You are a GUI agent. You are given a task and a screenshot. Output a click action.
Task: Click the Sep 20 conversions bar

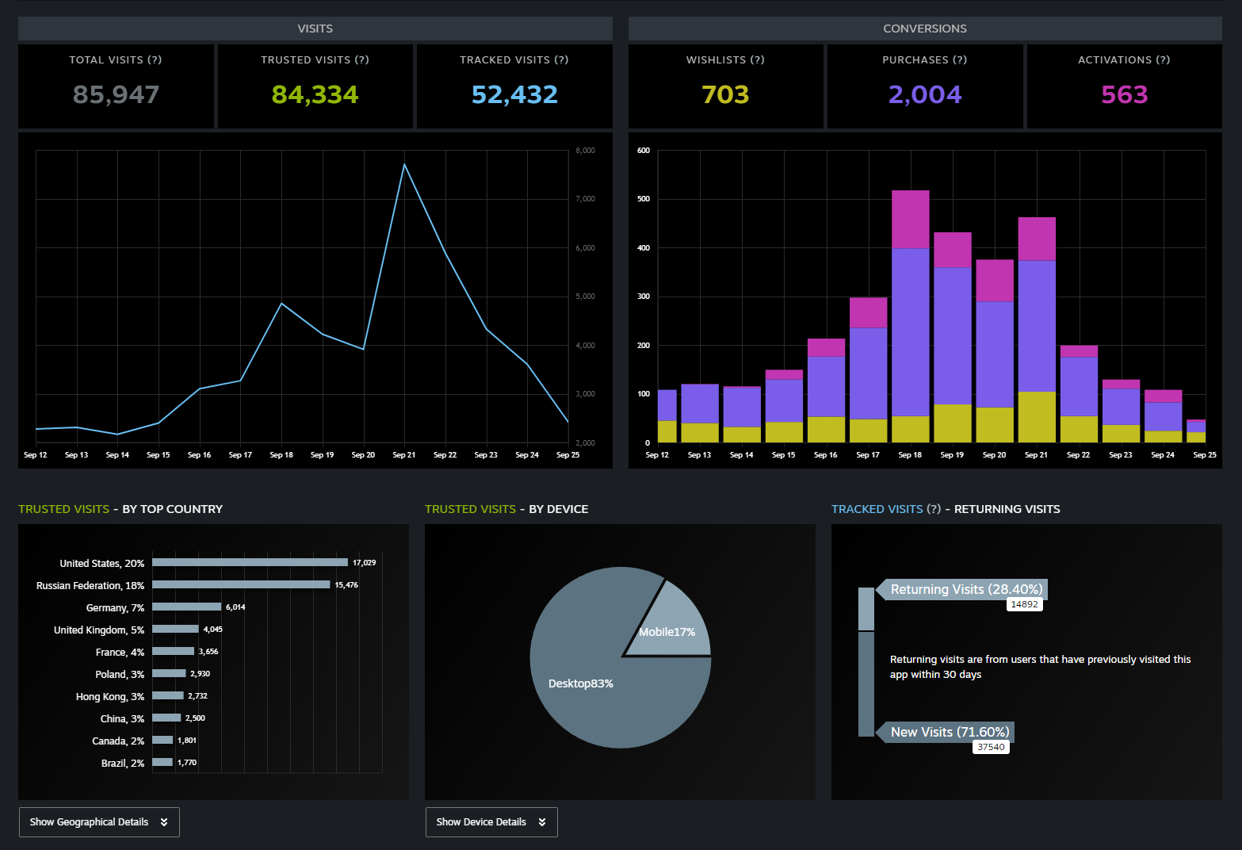[995, 351]
